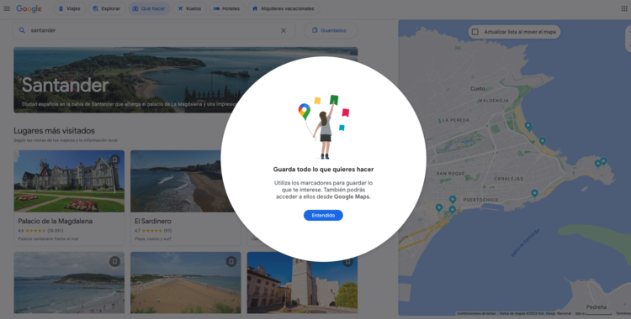Bookmark Palacio de la Magdalena
The width and height of the screenshot is (631, 319).
[114, 159]
